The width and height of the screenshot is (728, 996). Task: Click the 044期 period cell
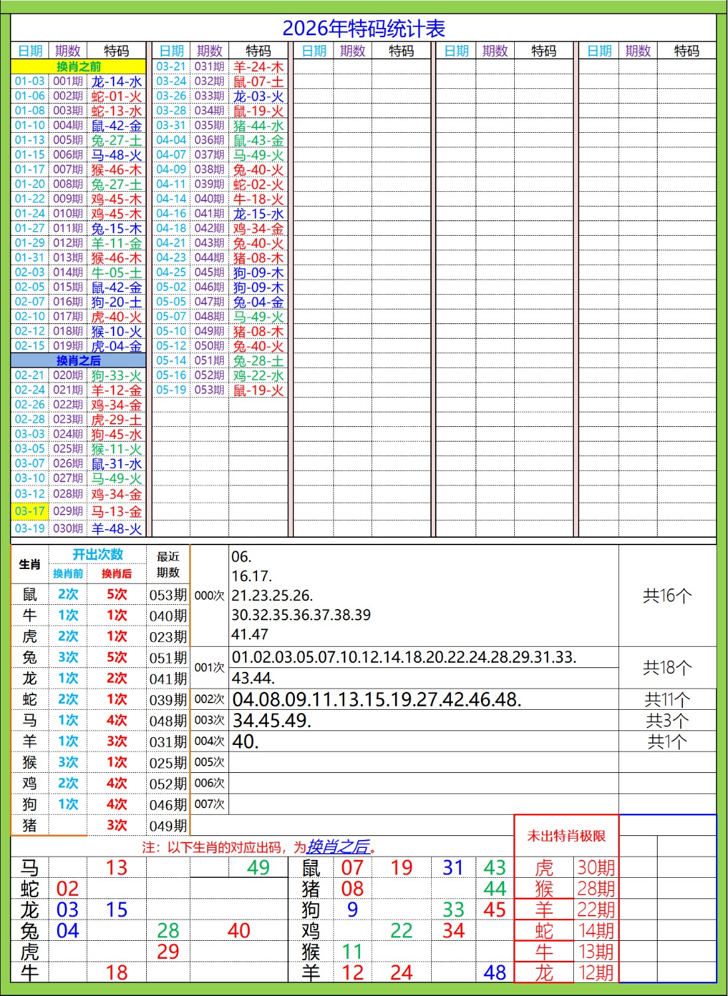coord(209,258)
